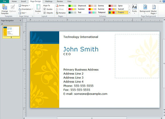
Task: Click the Help icon
Action: click(164, 1)
